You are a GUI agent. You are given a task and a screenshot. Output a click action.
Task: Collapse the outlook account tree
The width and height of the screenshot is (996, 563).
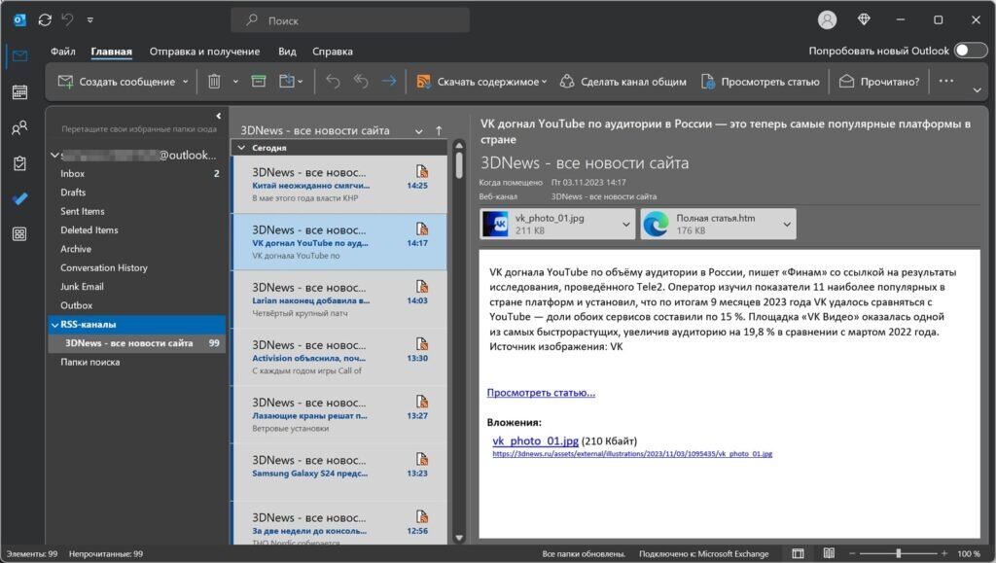pyautogui.click(x=54, y=155)
